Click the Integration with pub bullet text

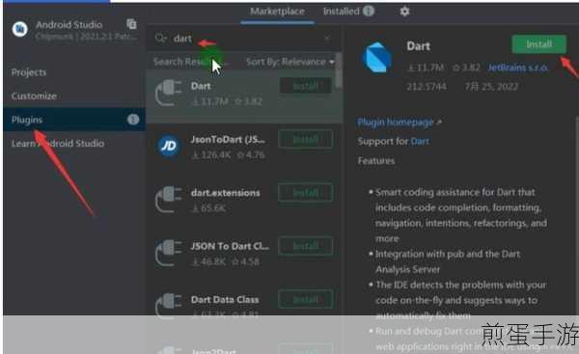[x=448, y=261]
